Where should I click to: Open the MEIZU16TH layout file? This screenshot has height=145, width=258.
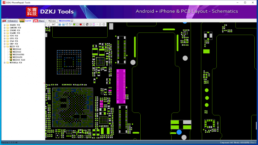(x=18, y=57)
